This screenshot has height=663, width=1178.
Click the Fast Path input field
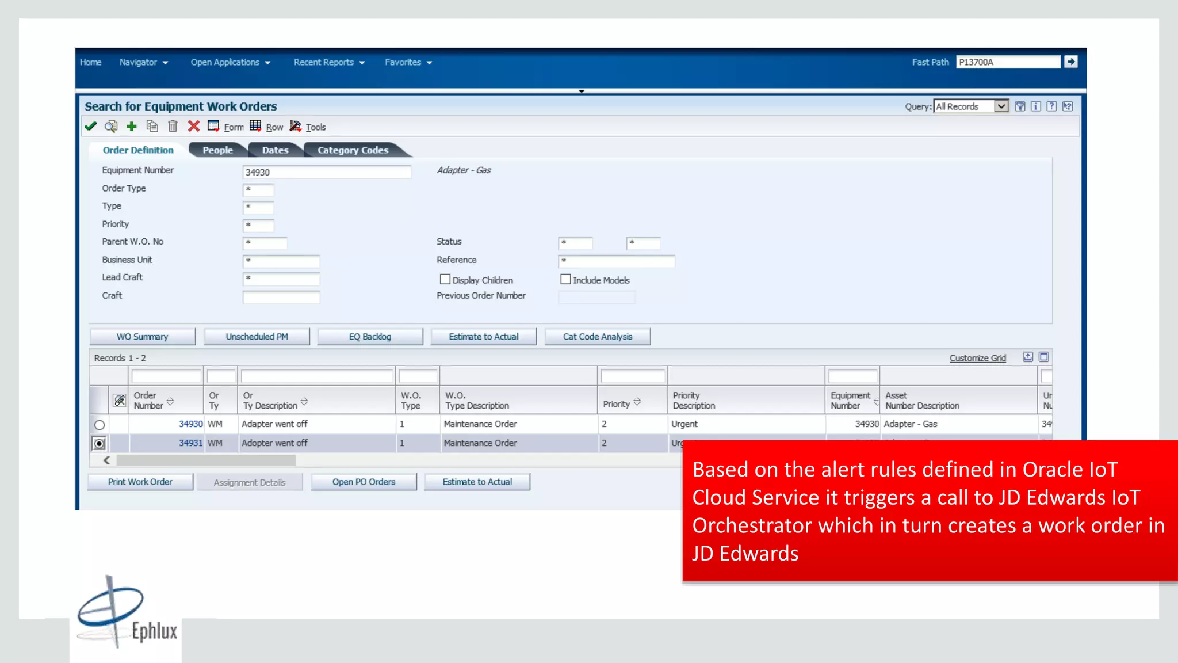pyautogui.click(x=1008, y=62)
